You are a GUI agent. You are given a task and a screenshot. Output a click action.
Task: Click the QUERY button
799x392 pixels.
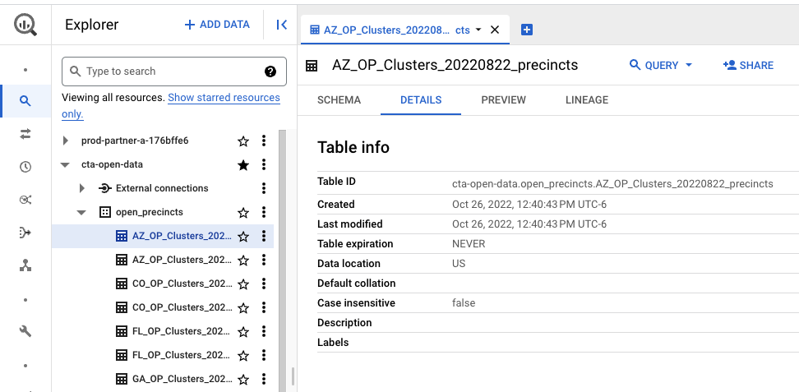(655, 65)
